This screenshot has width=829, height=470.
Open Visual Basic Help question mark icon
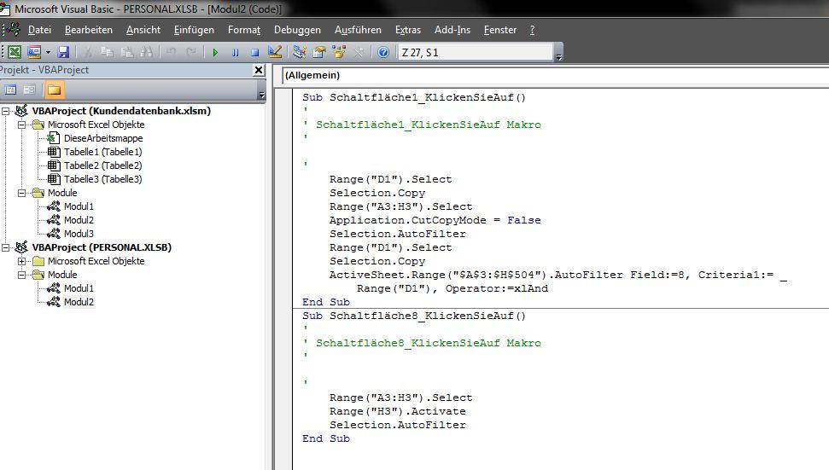(x=383, y=52)
